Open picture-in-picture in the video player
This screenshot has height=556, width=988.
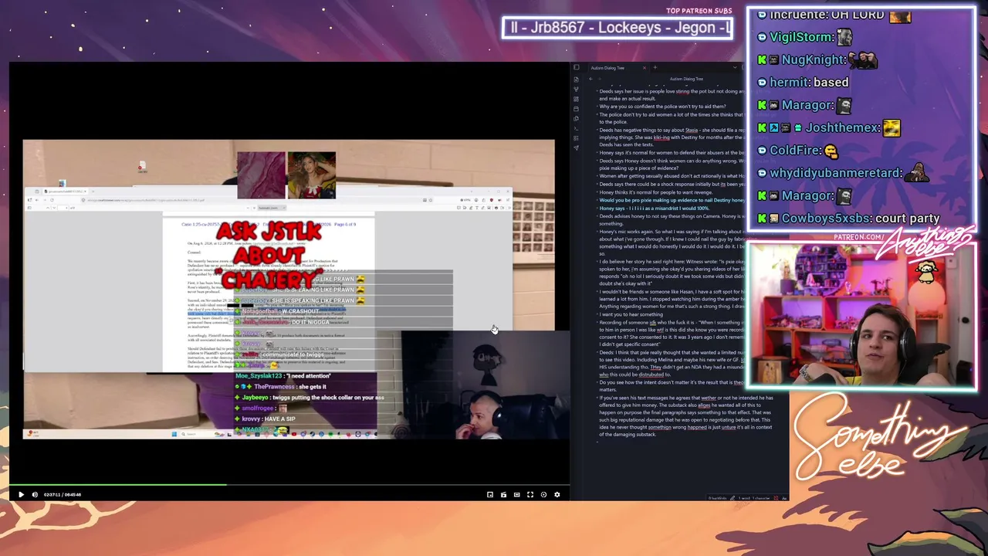point(490,494)
